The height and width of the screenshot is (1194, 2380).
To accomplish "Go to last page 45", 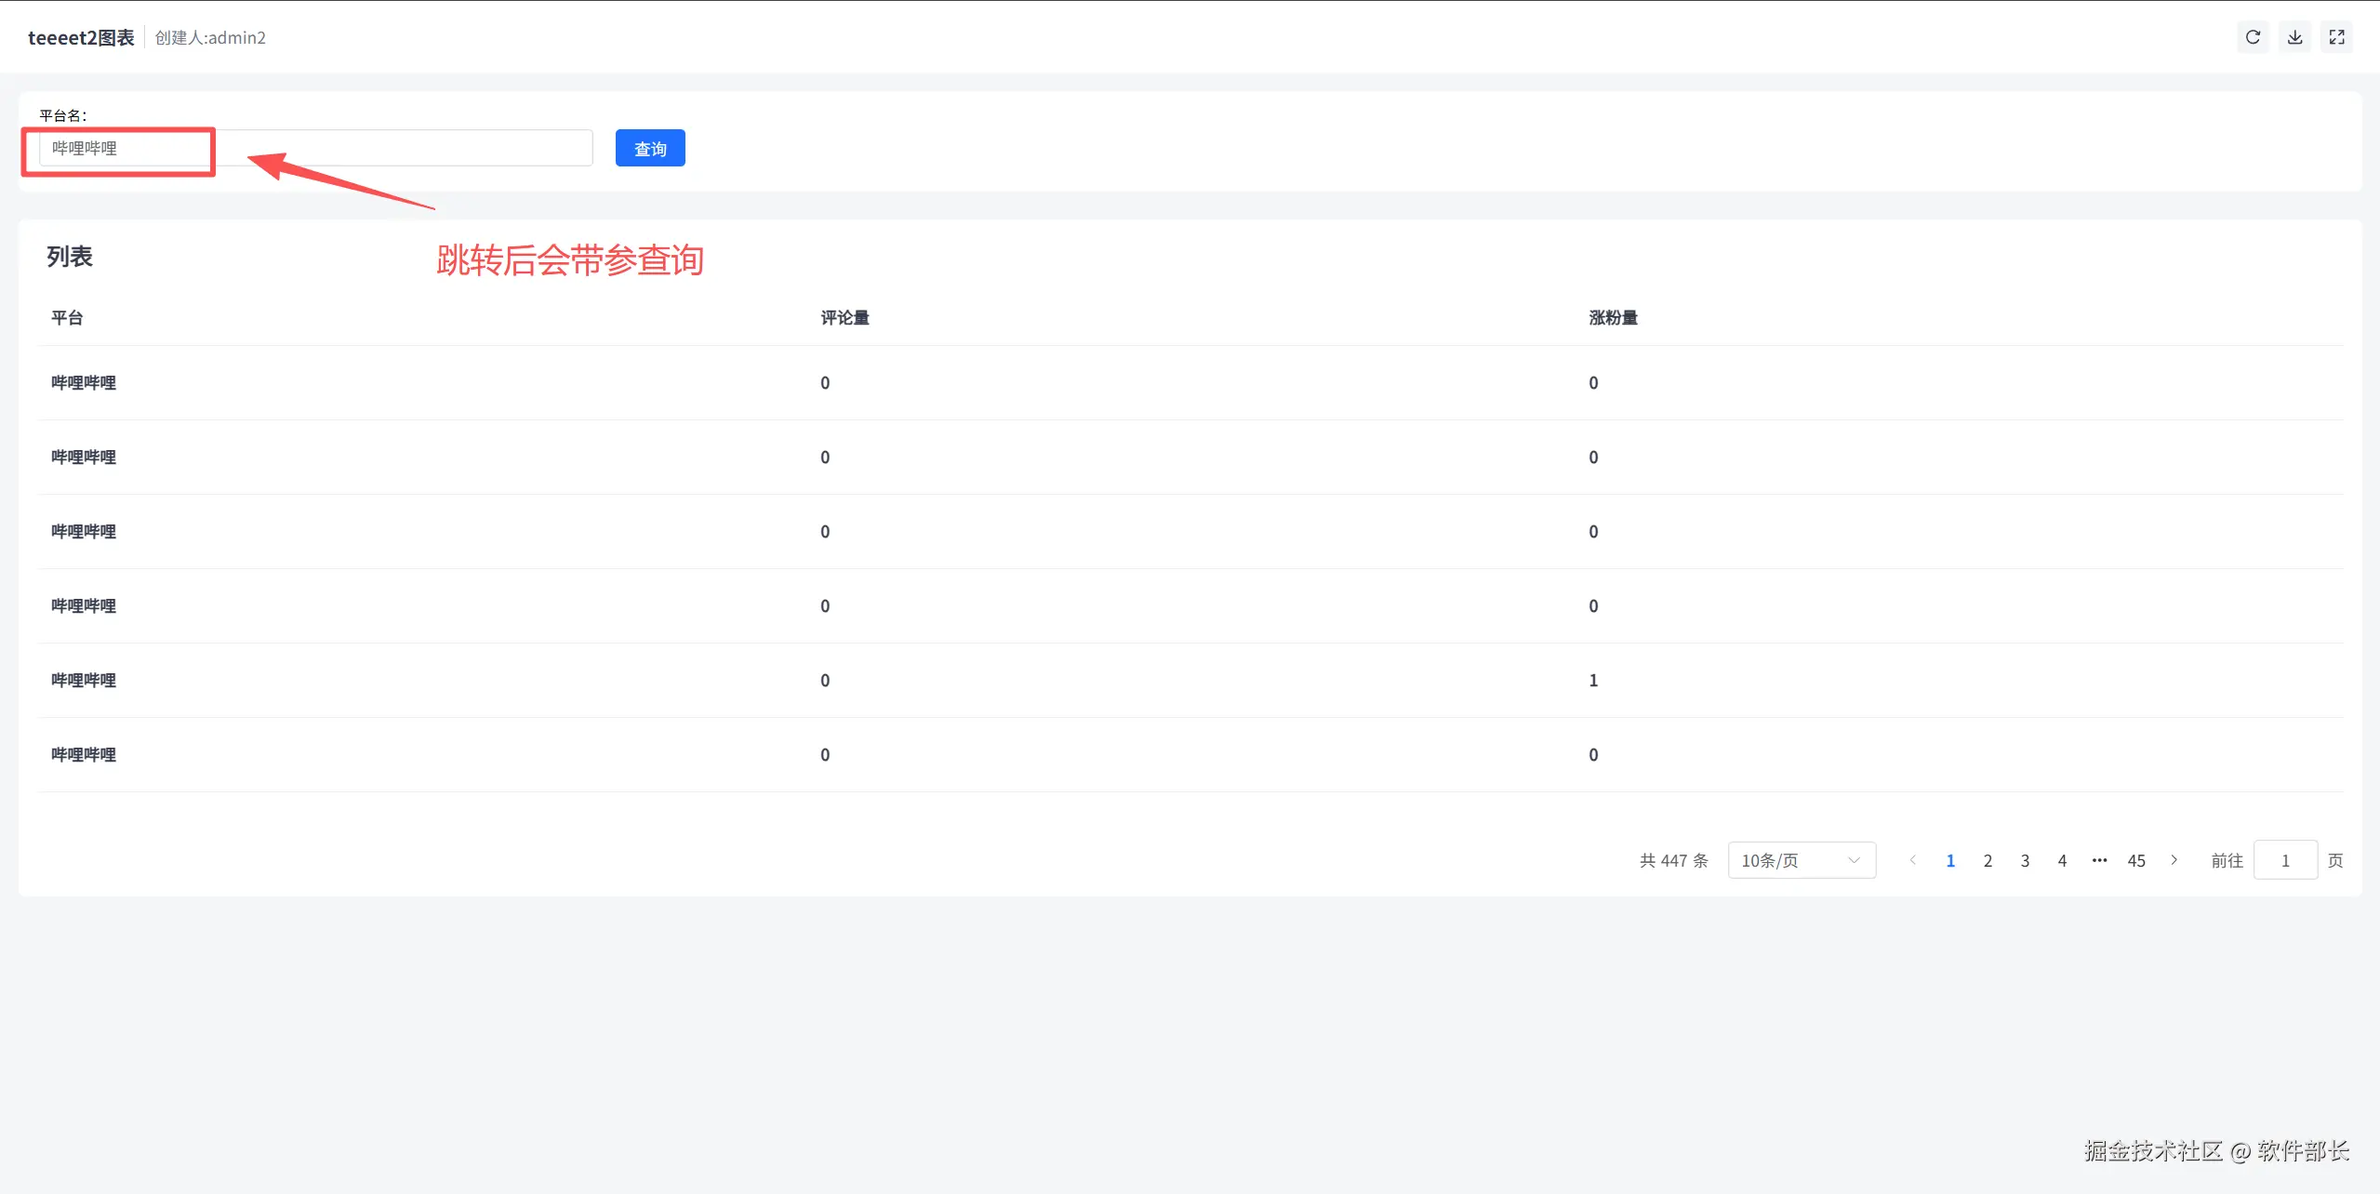I will pos(2136,860).
